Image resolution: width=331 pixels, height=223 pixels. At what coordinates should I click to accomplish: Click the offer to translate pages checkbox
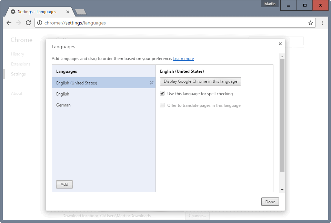[x=162, y=105]
